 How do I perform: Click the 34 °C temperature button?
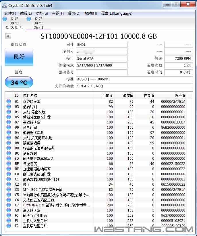click(x=19, y=82)
